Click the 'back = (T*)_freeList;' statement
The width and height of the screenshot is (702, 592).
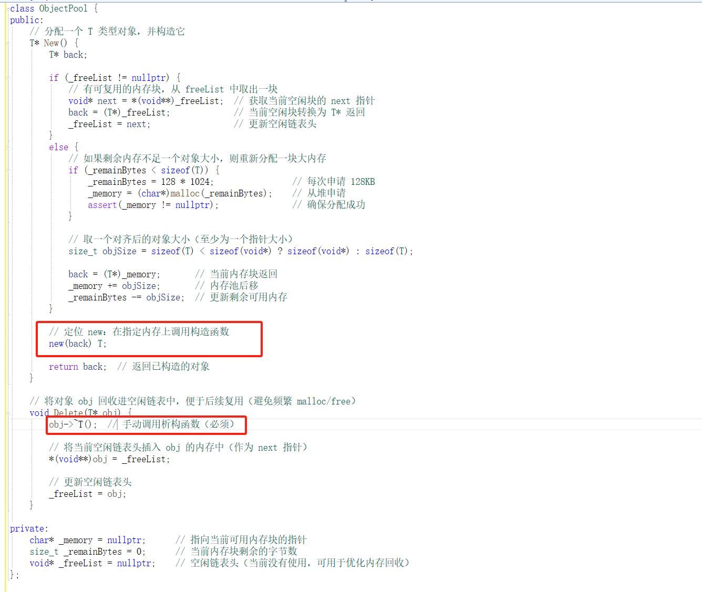click(x=119, y=112)
